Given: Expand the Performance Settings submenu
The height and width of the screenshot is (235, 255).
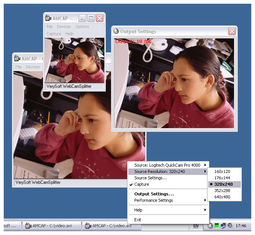Looking at the screenshot, I should [x=168, y=200].
